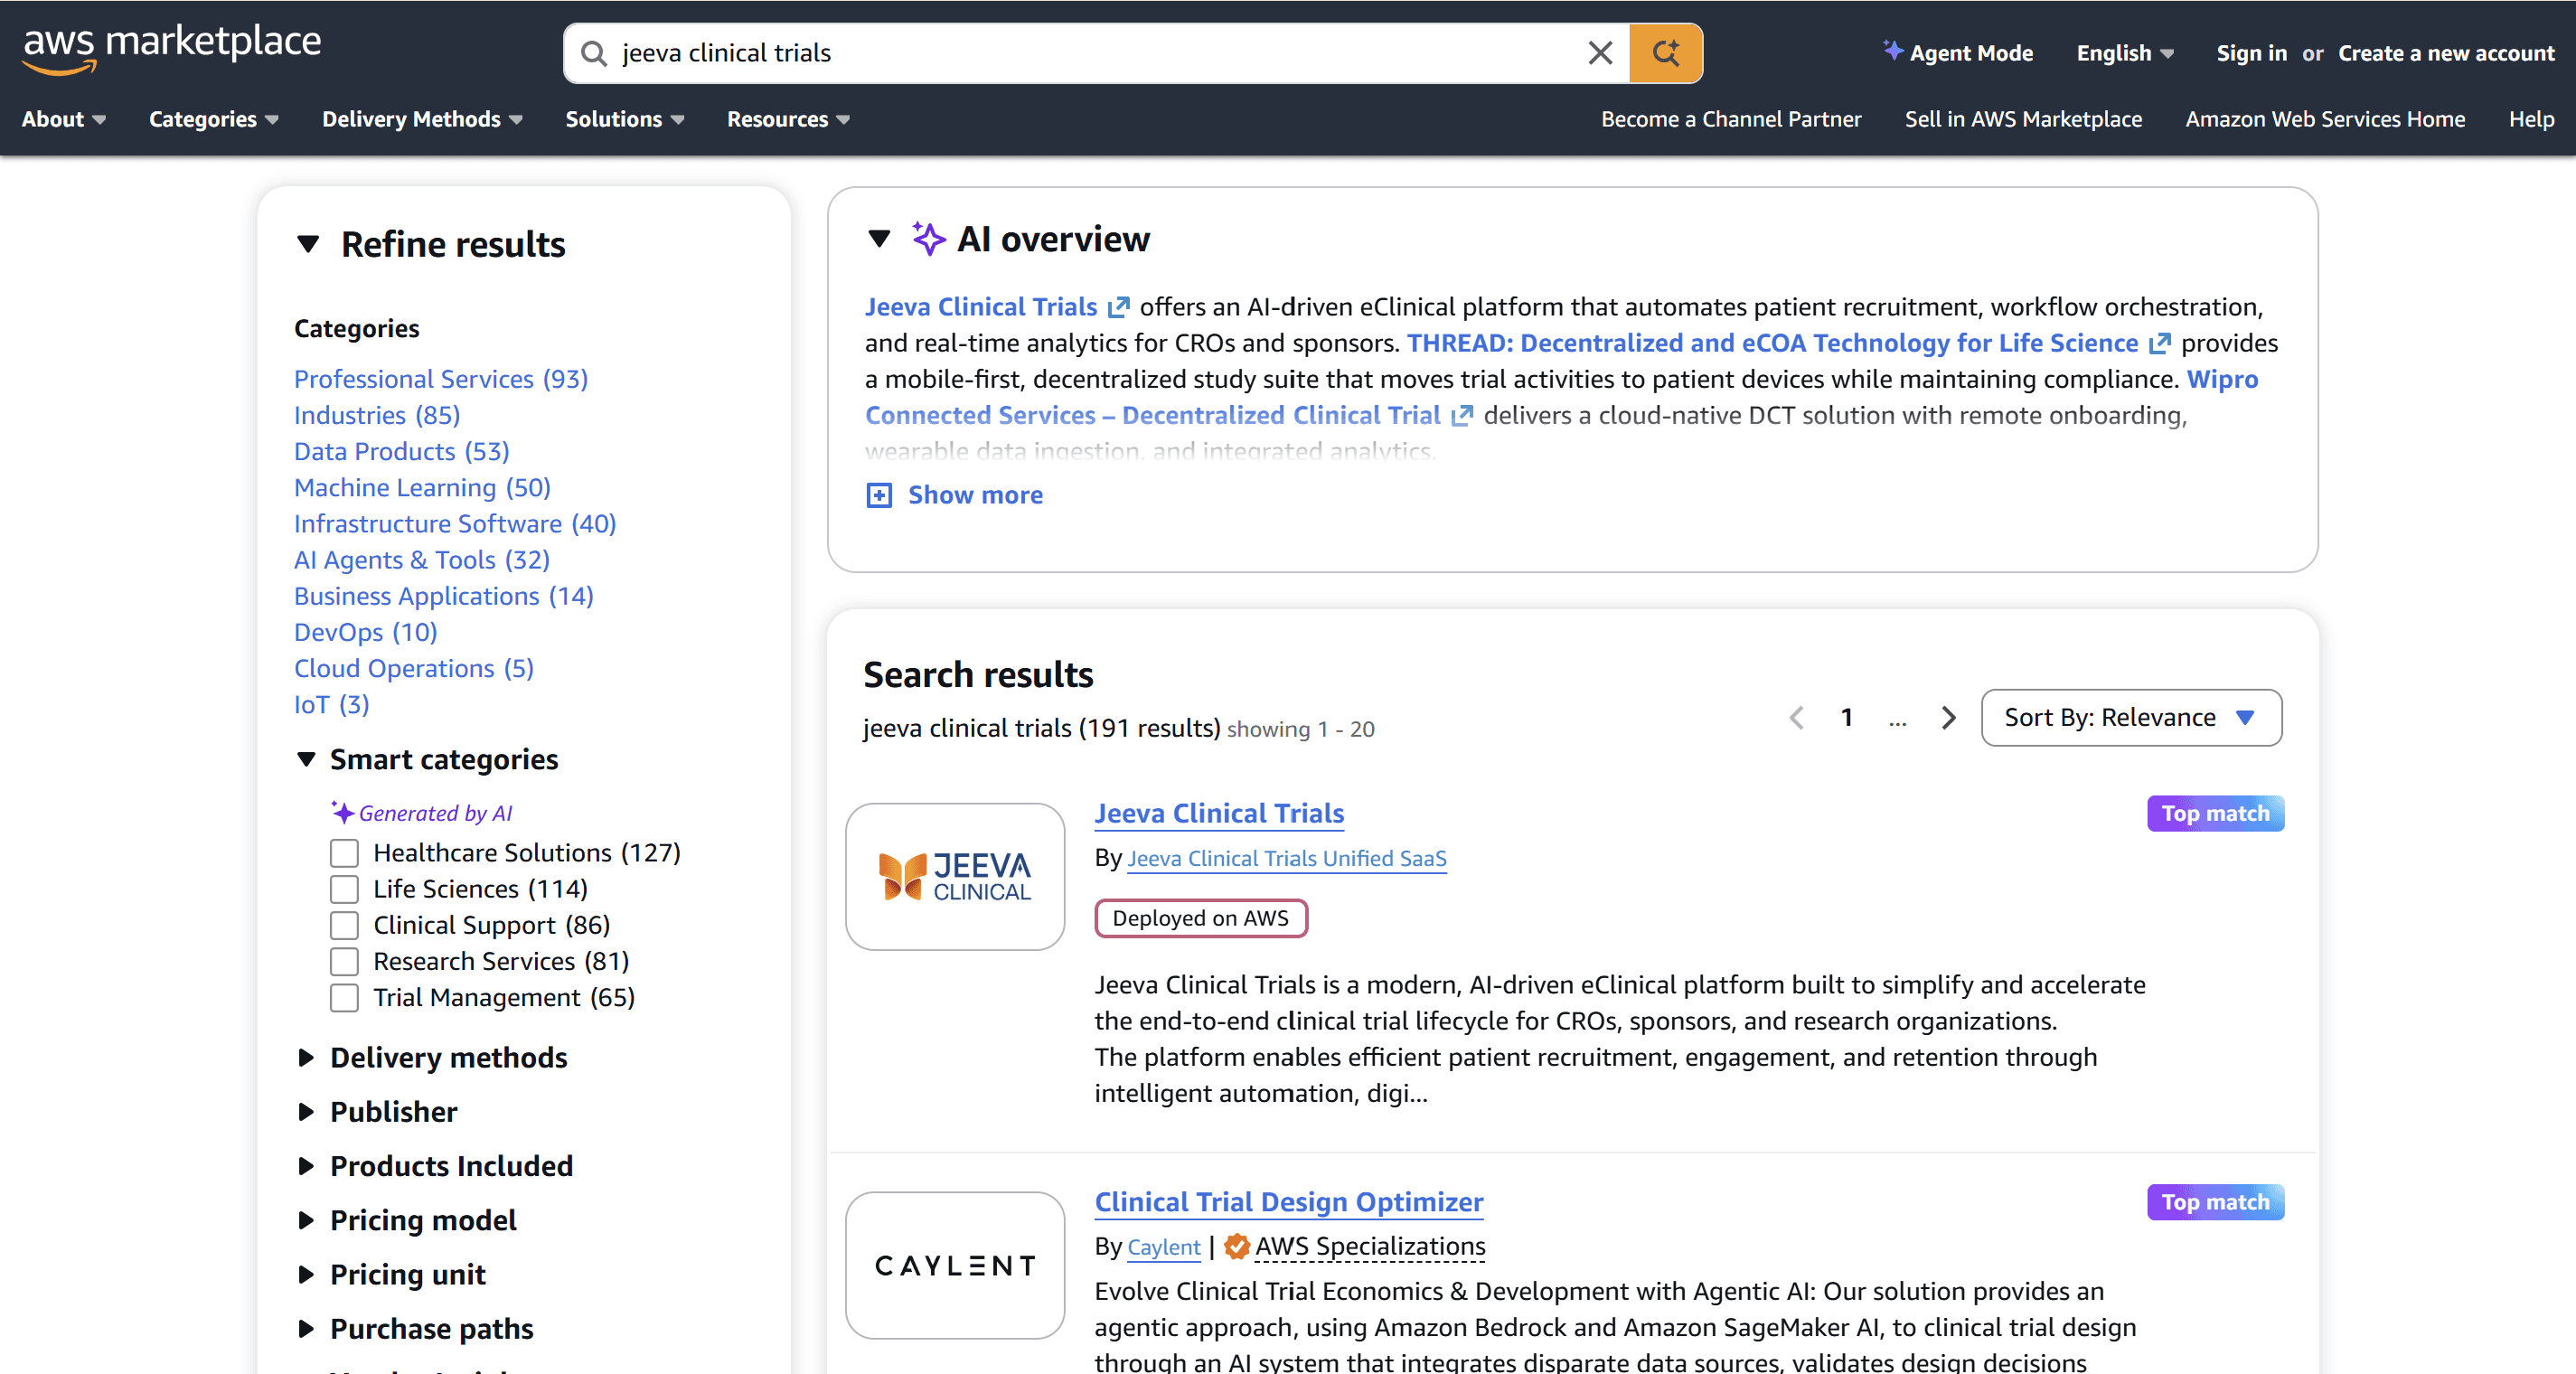Check the Healthcare Solutions checkbox
2576x1374 pixels.
[344, 853]
